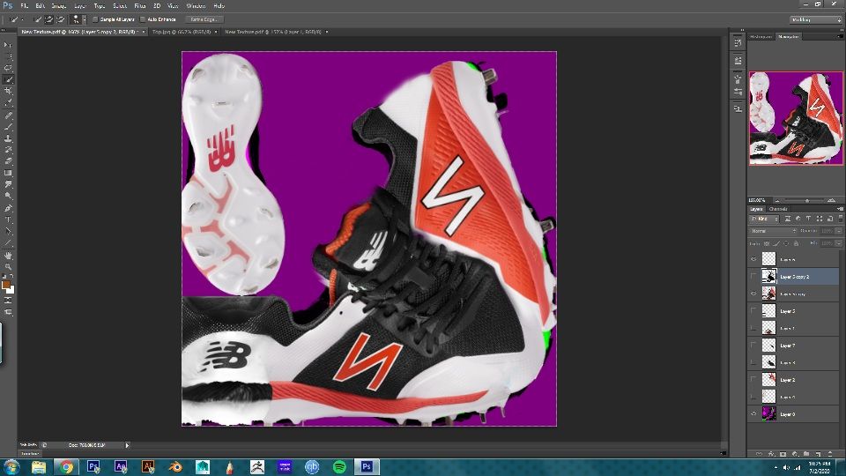The image size is (846, 476).
Task: Select the Lasso tool
Action: pyautogui.click(x=8, y=68)
